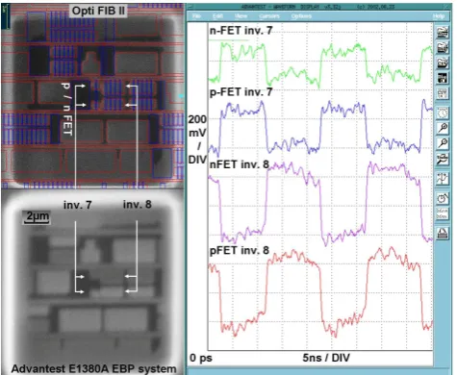Click the Advantest EBP grayscale image
This screenshot has width=457, height=375.
[x=92, y=282]
